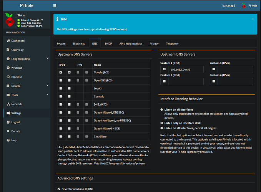
Task: Click the Pi-hole raspberry logo in header
Action: pos(244,6)
